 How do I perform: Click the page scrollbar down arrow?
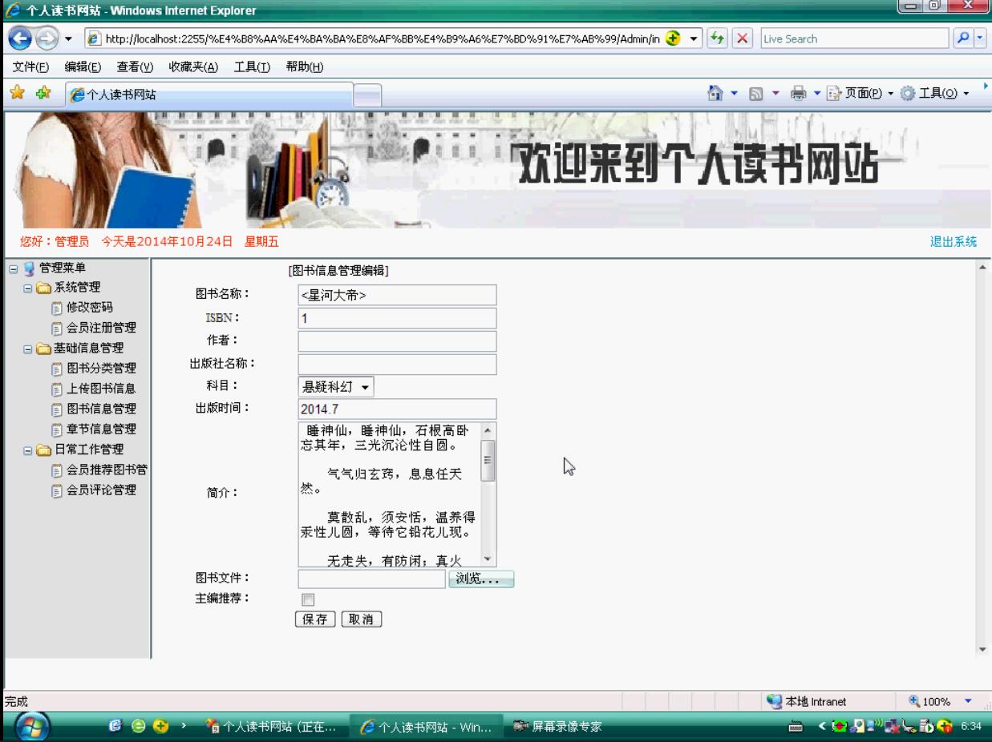point(984,650)
